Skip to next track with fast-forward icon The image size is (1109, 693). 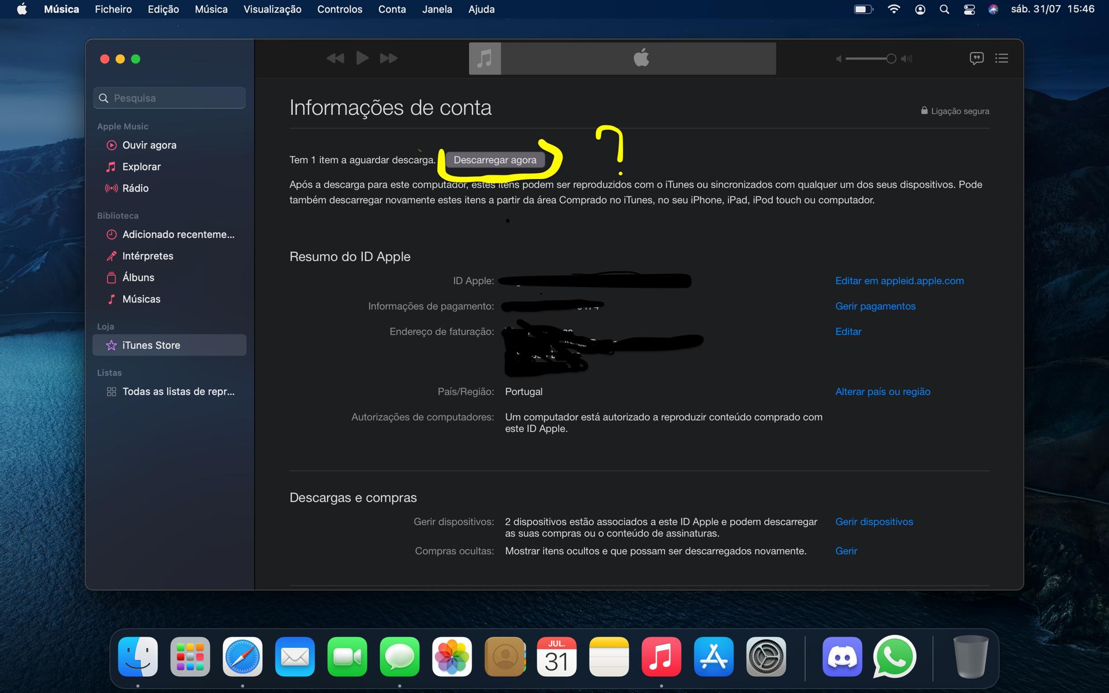[388, 58]
